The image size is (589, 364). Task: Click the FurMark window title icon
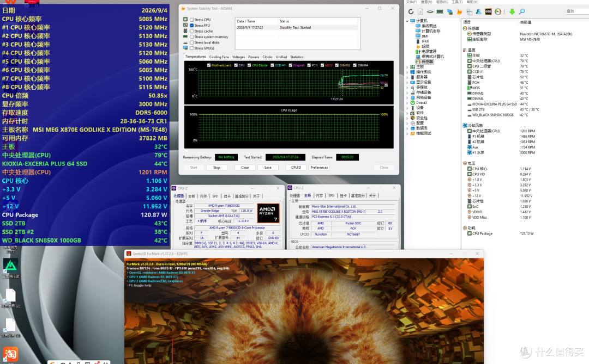coord(129,254)
